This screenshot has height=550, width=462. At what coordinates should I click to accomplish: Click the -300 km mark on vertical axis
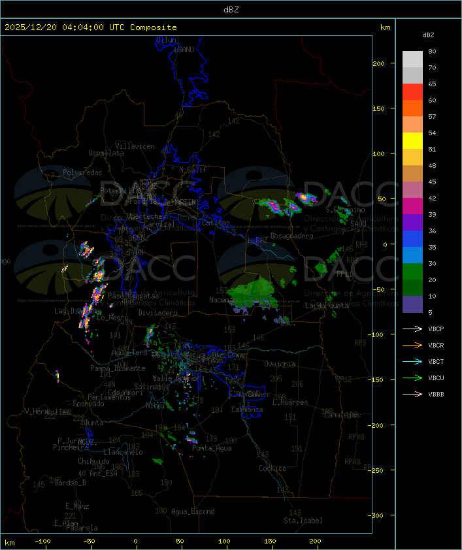[x=376, y=515]
